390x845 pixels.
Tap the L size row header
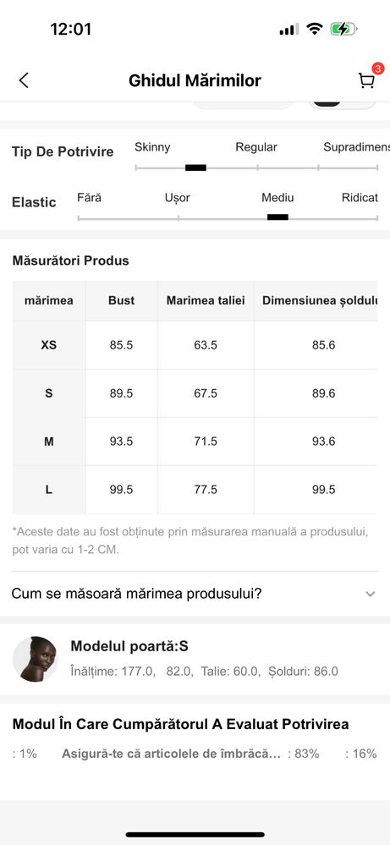[48, 490]
